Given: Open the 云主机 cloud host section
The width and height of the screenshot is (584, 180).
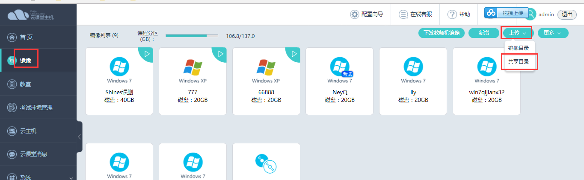Looking at the screenshot, I should [x=38, y=131].
